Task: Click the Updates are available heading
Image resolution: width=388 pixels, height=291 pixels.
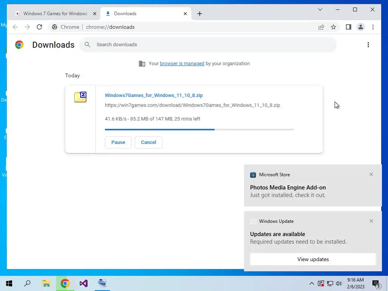Action: point(277,234)
